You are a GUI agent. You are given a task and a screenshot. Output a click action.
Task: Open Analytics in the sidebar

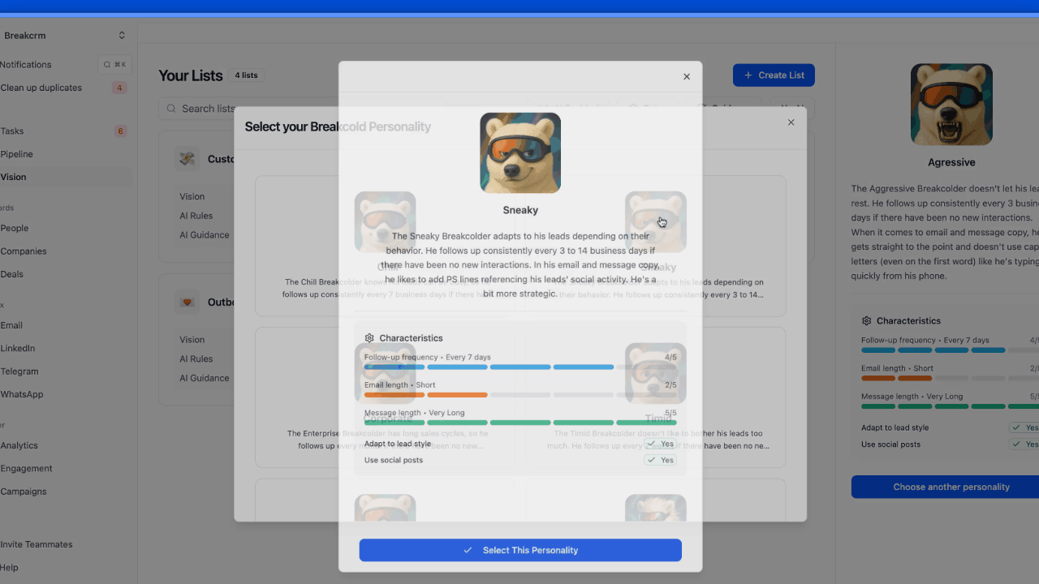tap(19, 445)
